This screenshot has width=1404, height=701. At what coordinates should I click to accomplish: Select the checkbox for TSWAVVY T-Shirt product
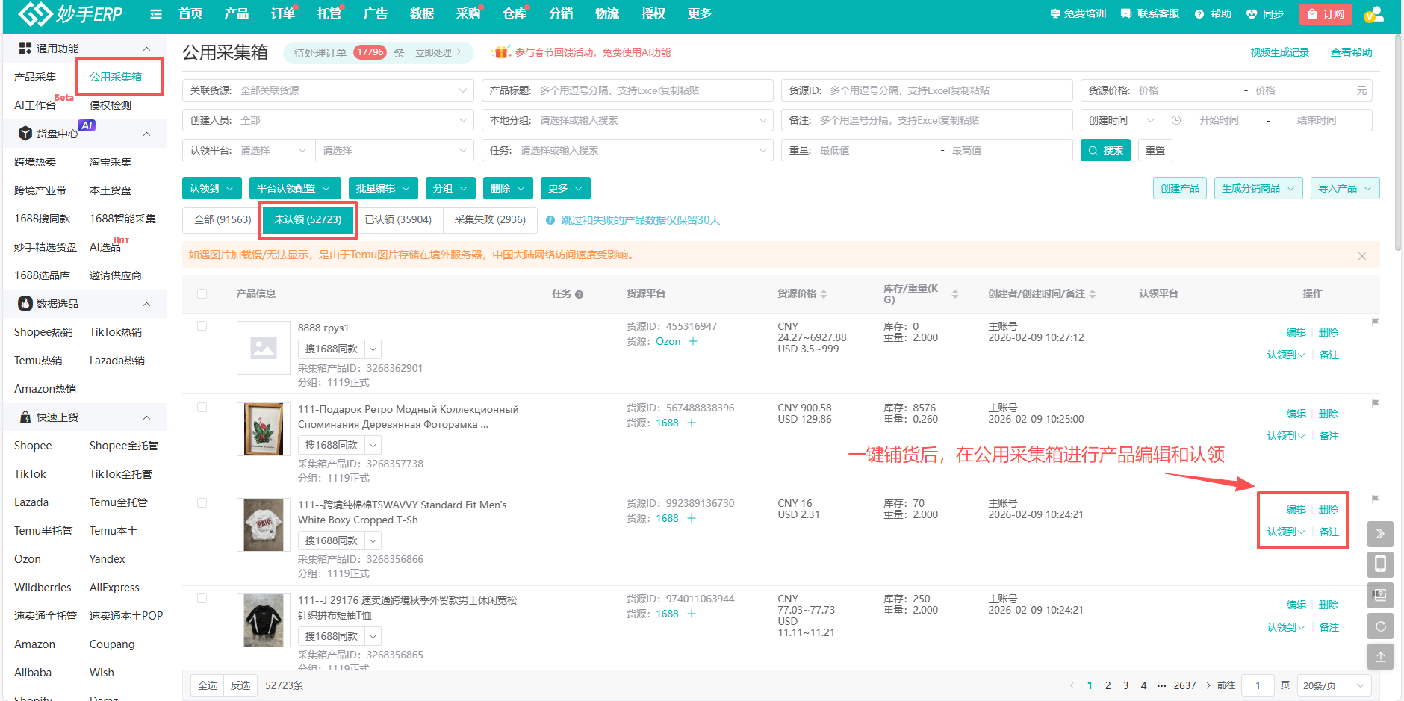point(202,503)
